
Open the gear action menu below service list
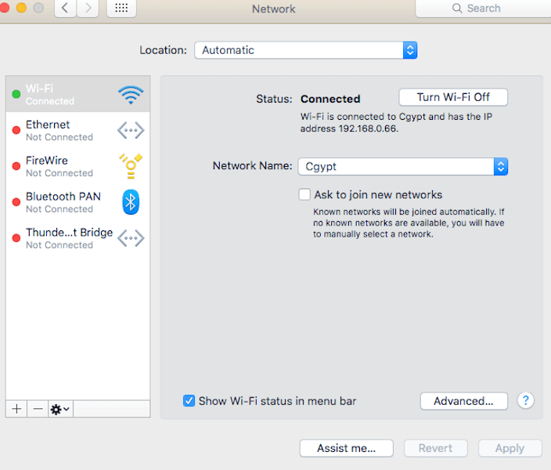click(60, 409)
